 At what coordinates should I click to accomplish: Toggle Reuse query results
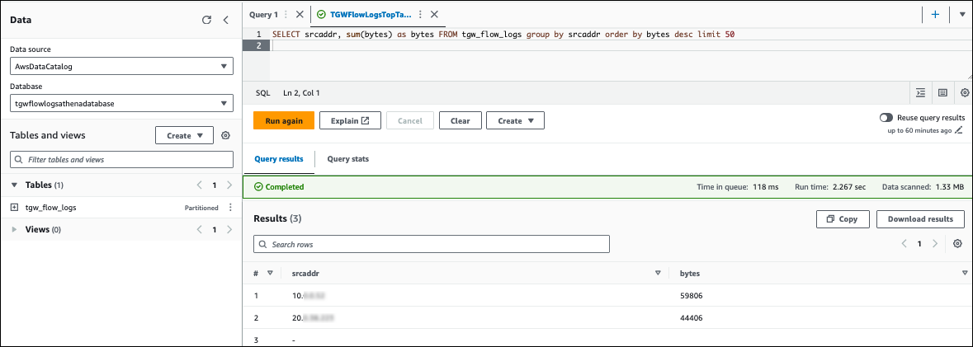886,117
